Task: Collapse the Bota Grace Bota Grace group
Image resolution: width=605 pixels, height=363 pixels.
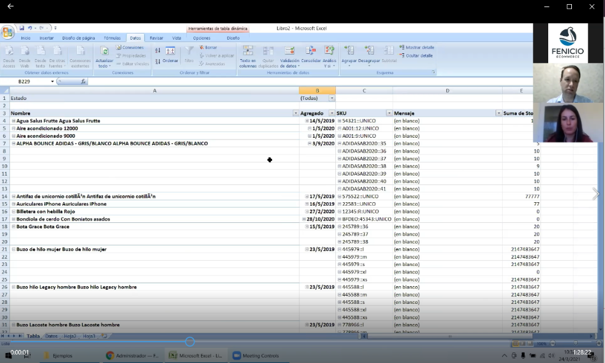Action: (x=14, y=227)
